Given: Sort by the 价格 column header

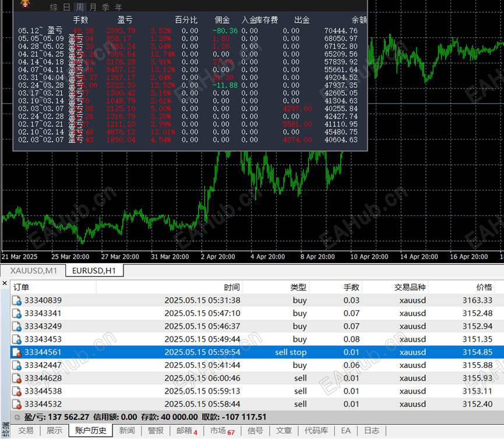Looking at the screenshot, I should (462, 287).
